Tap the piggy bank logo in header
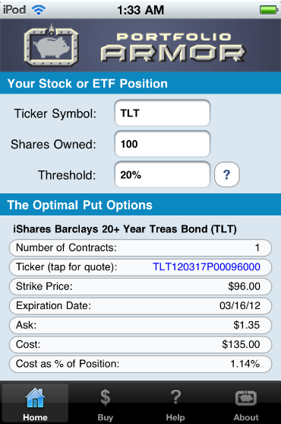Viewport: 281px width, 424px height. (x=51, y=46)
